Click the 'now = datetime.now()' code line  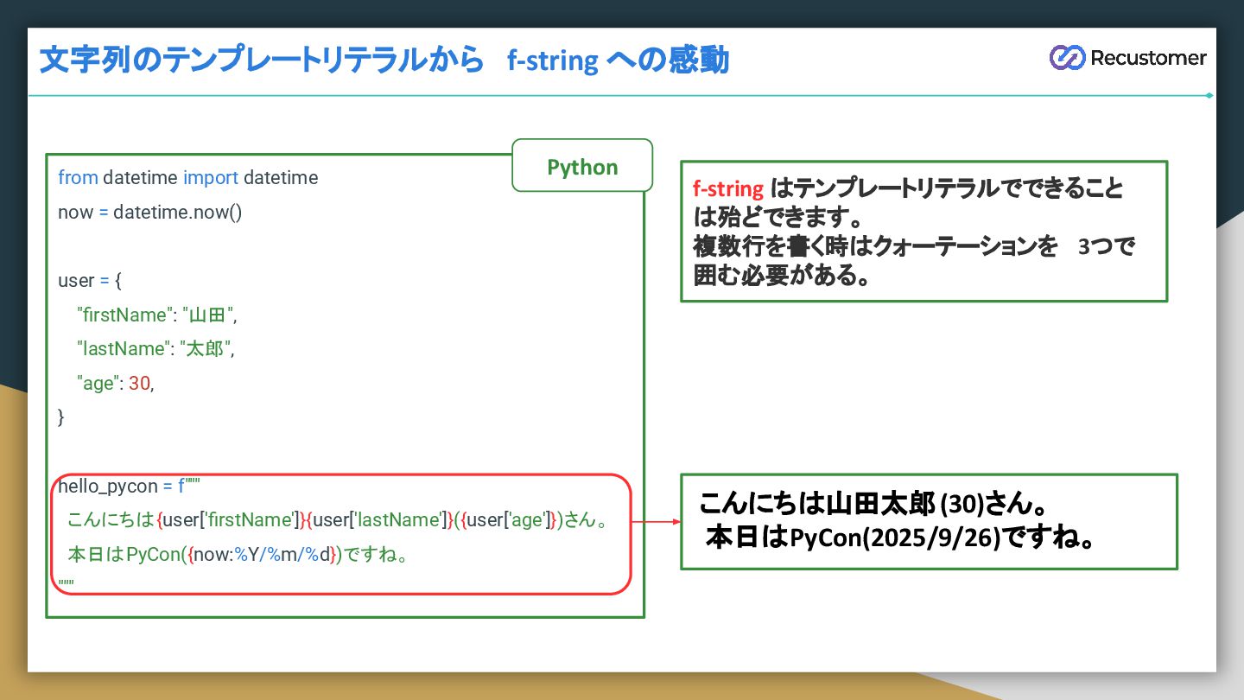150,213
